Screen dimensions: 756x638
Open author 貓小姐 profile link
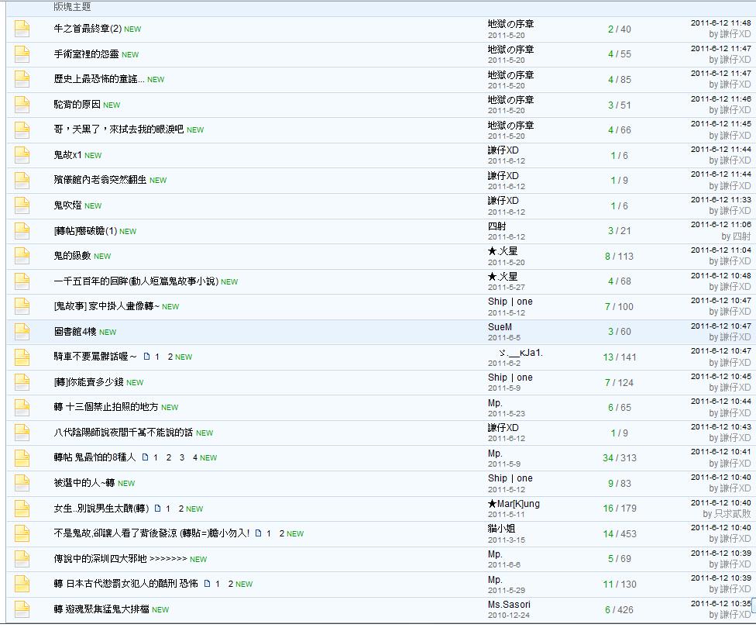(502, 529)
